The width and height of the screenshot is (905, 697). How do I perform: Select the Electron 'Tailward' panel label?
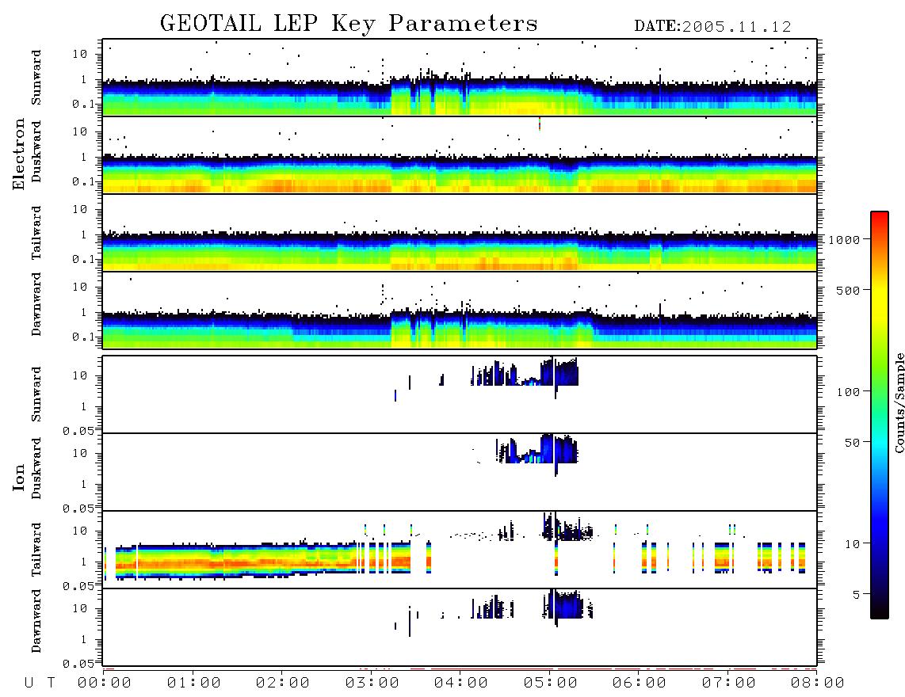point(36,233)
